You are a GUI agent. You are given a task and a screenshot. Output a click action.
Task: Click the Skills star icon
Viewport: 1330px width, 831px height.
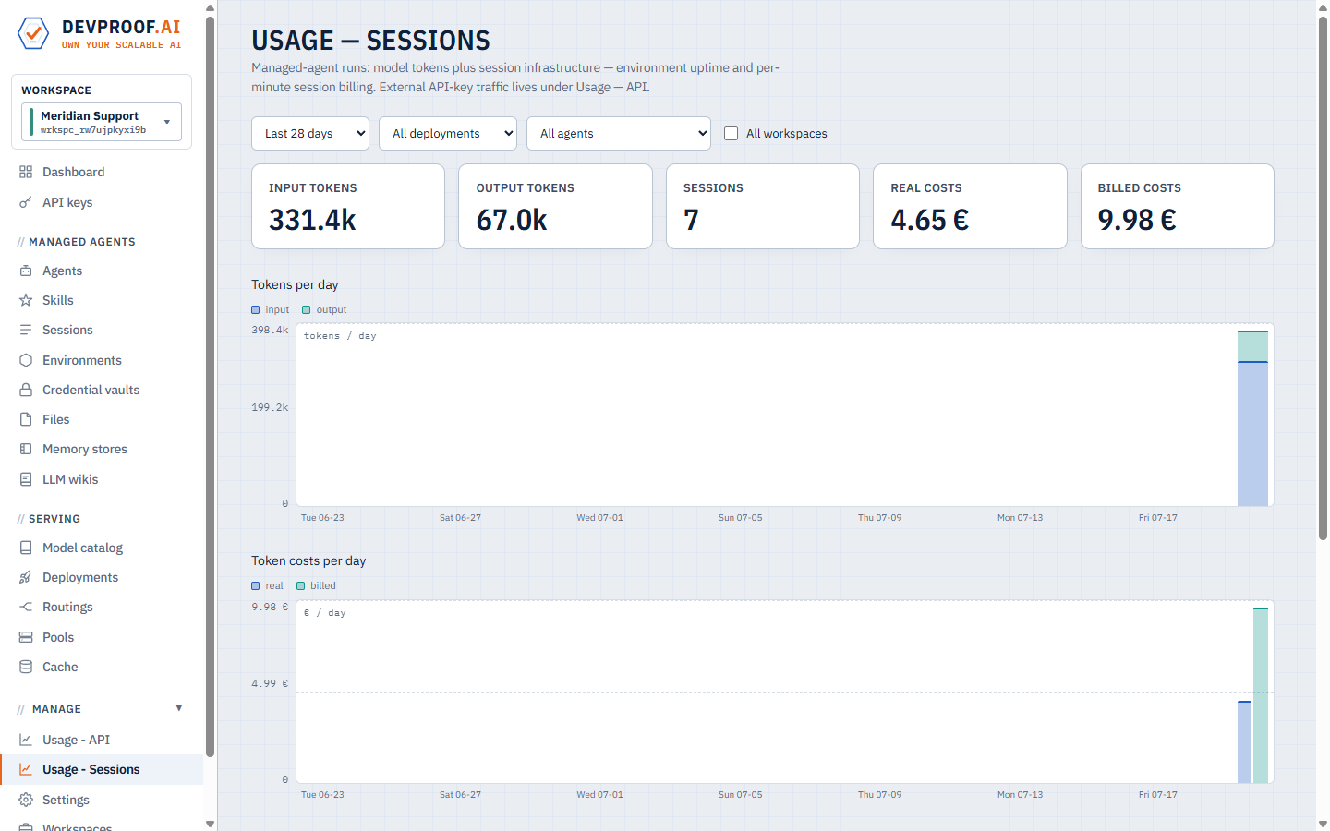pos(26,300)
